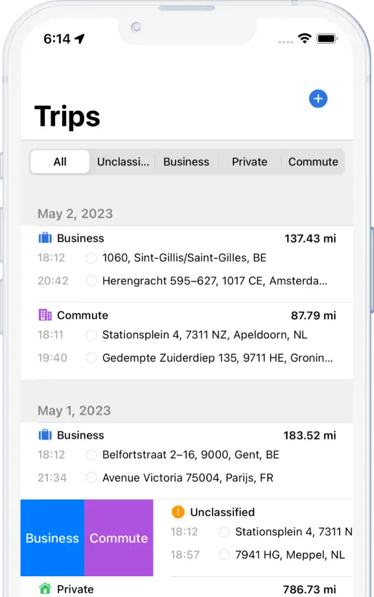This screenshot has height=597, width=374.
Task: Toggle the circle beside Stationsplein 4 Apeldoorn
Action: [x=91, y=335]
